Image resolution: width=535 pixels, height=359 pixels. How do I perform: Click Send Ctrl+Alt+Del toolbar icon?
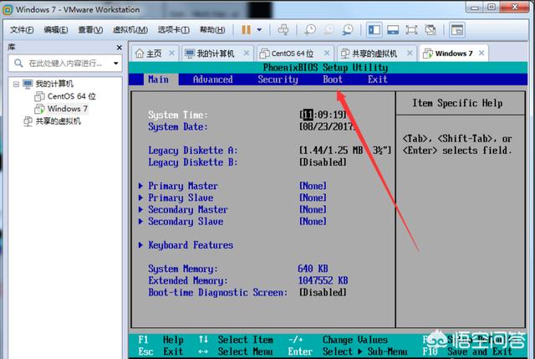click(283, 30)
